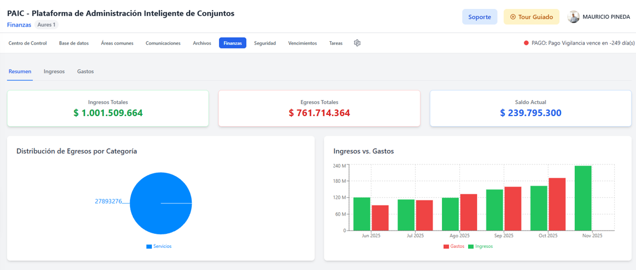636x270 pixels.
Task: Click the Nov 2025 axis label
Action: [x=593, y=236]
